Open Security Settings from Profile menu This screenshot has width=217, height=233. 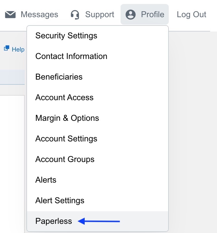(66, 36)
